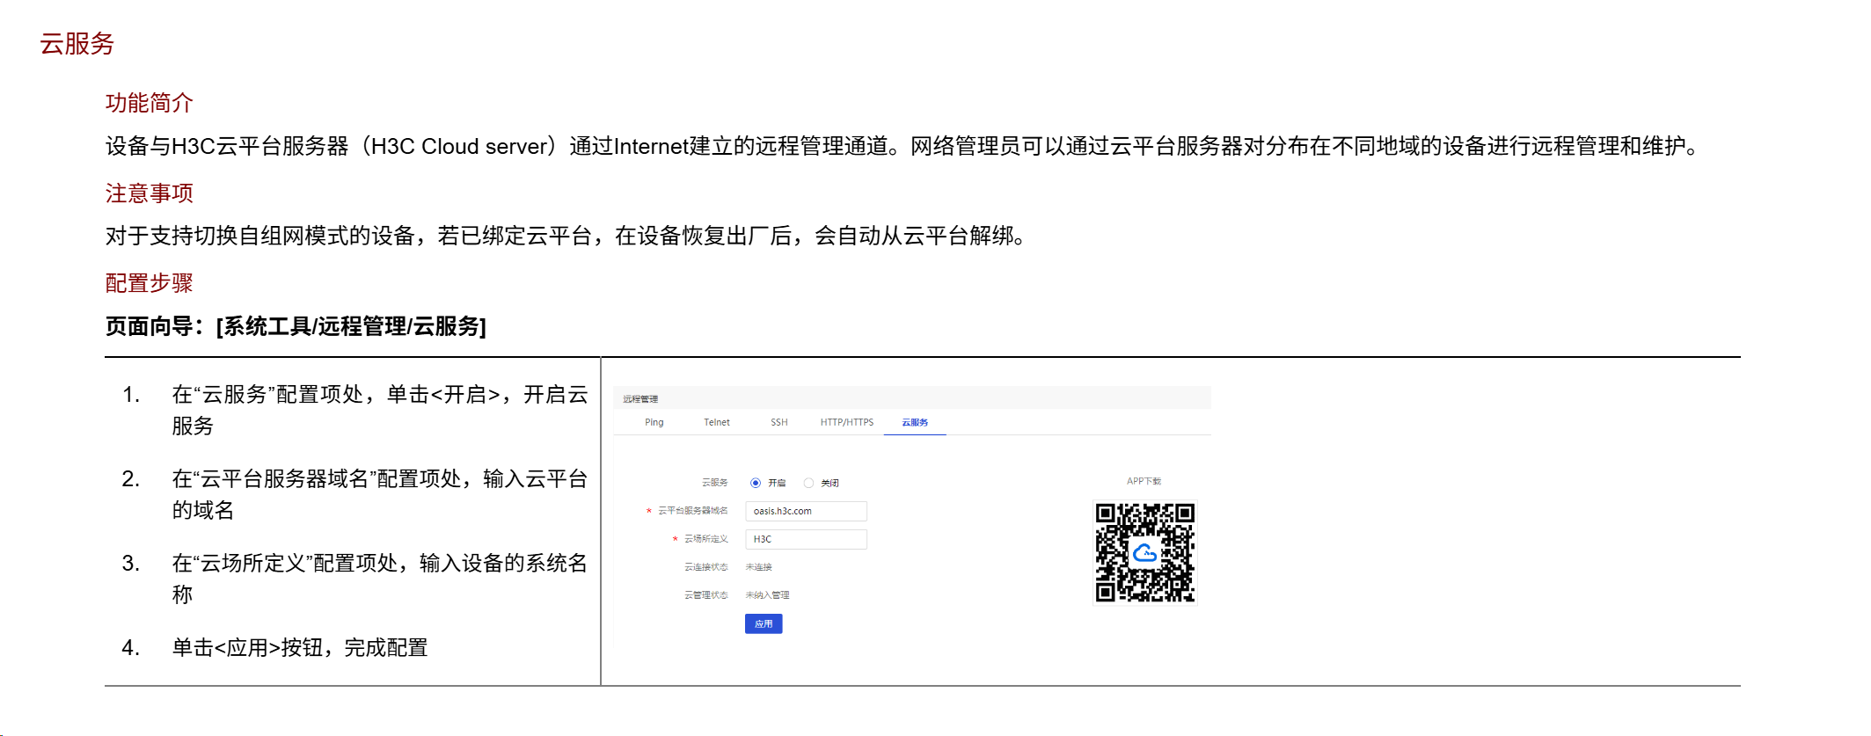Click the 功能简介 section heading
This screenshot has height=736, width=1871.
(x=149, y=103)
